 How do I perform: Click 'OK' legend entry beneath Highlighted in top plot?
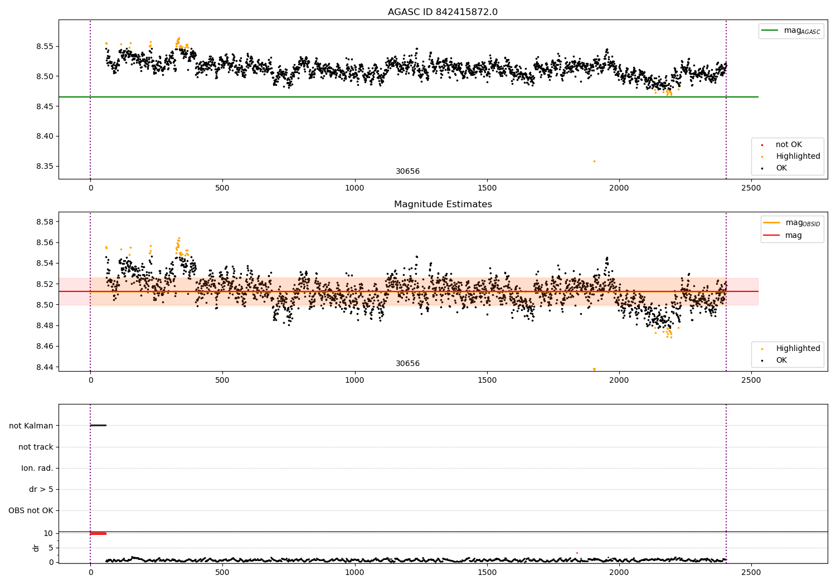(x=781, y=168)
